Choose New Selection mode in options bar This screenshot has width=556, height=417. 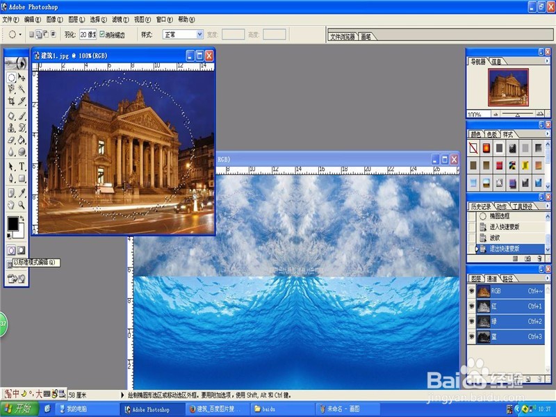pyautogui.click(x=31, y=34)
